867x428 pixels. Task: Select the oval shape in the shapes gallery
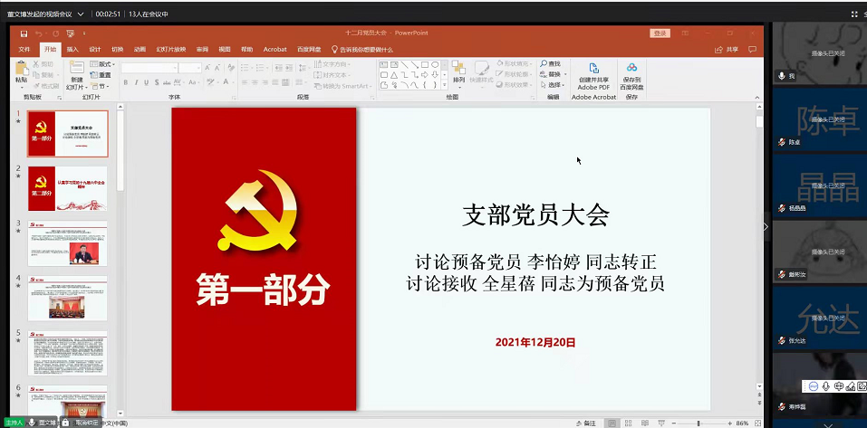(x=435, y=64)
